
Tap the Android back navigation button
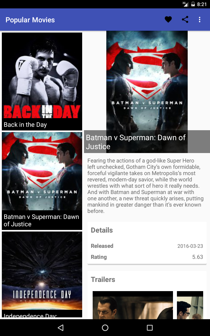pos(61,328)
